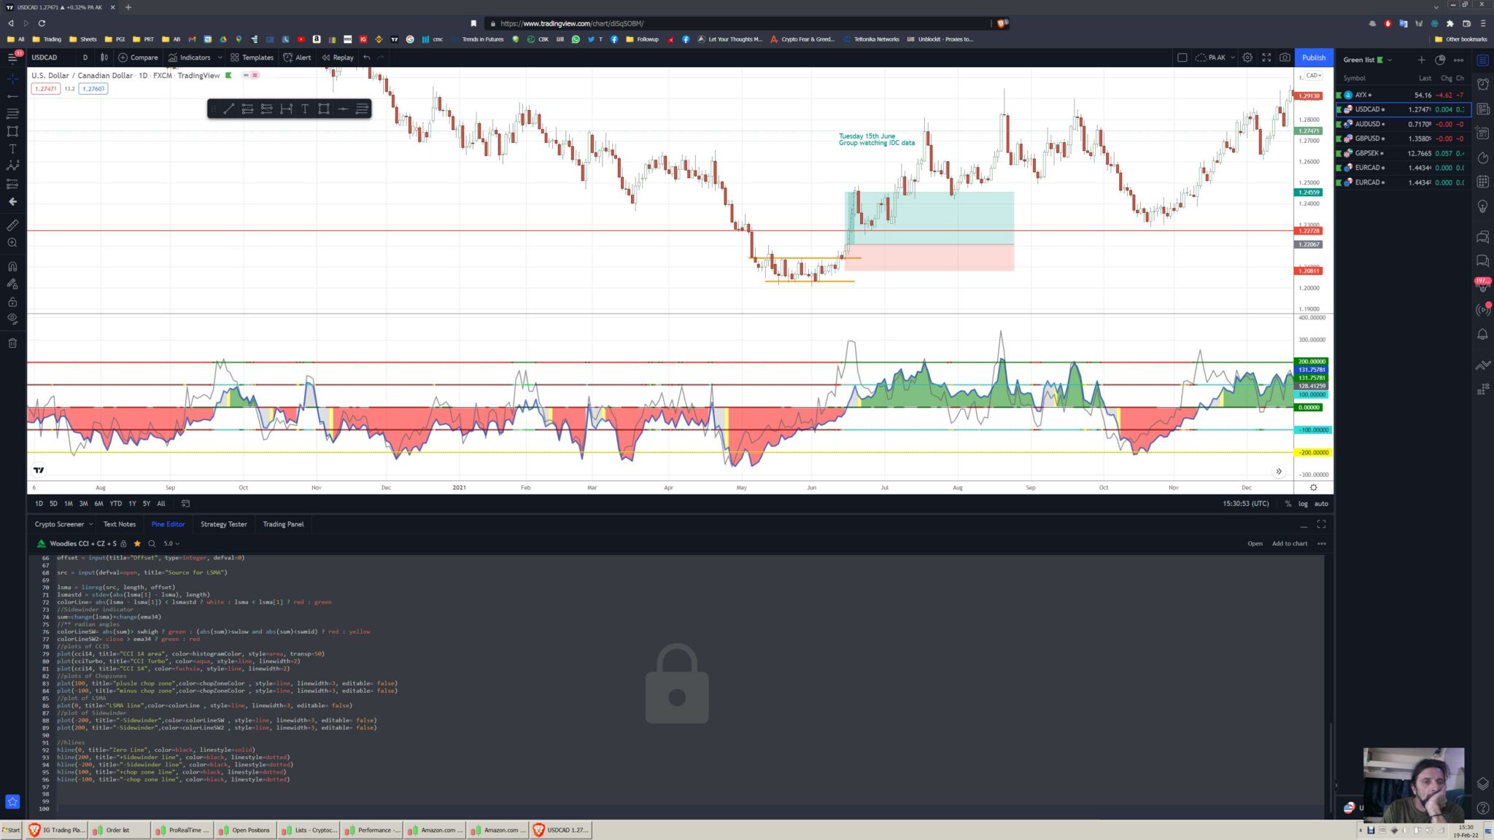Open the CAD currency dropdown on axis

[1314, 76]
